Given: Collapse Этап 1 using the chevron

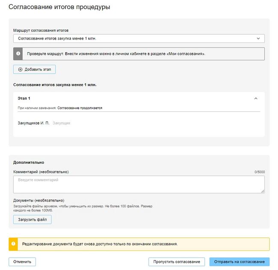Looking at the screenshot, I should [256, 98].
